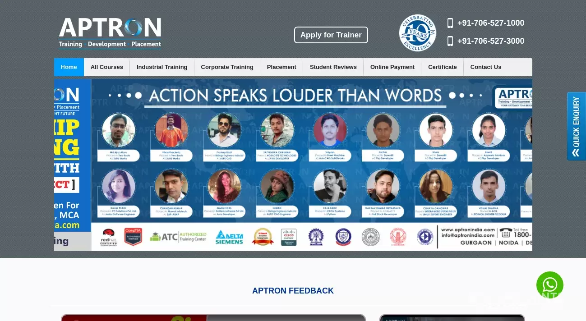Open the Placement menu item
The width and height of the screenshot is (586, 321).
pos(281,67)
